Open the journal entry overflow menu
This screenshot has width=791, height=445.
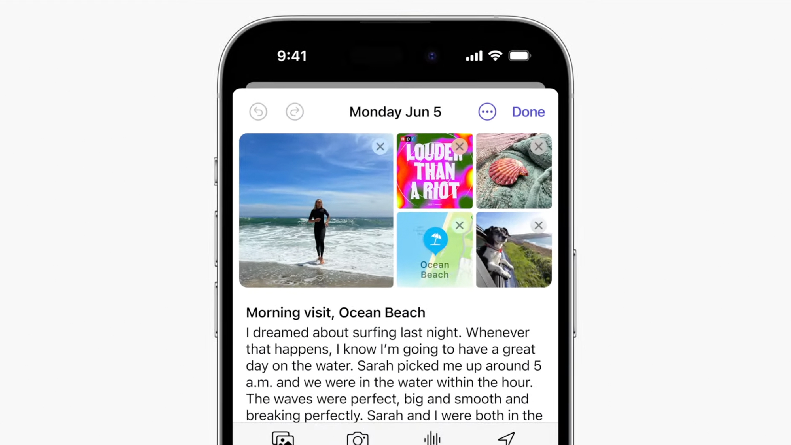pos(486,111)
